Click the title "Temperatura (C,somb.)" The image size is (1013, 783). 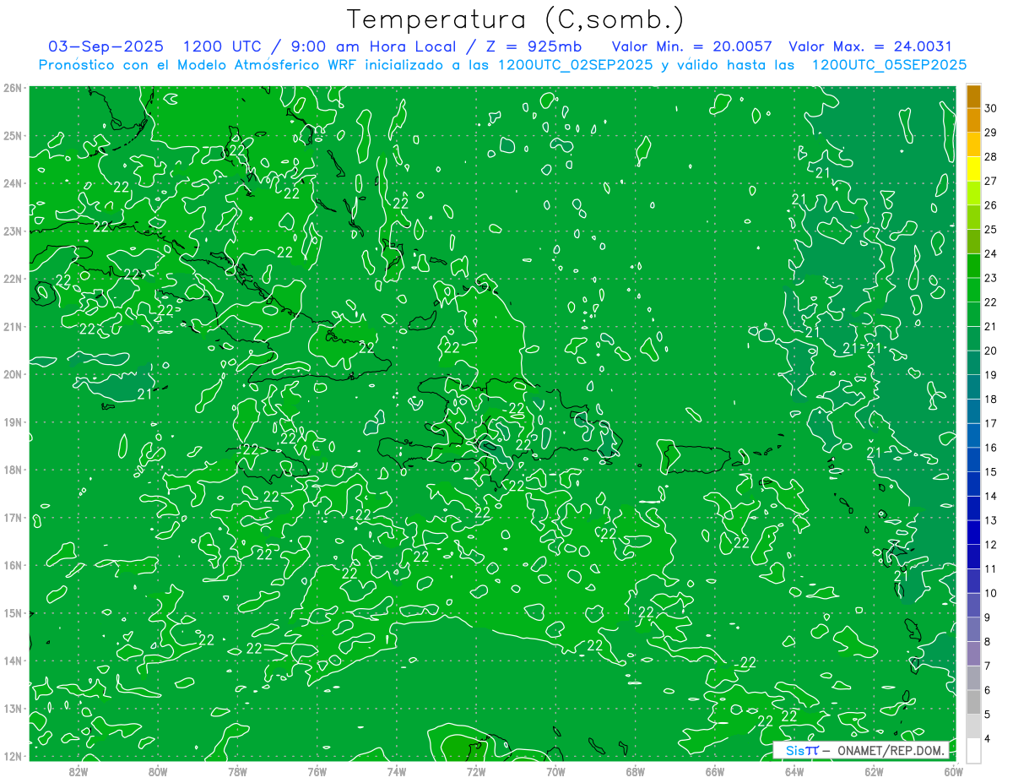coord(516,19)
